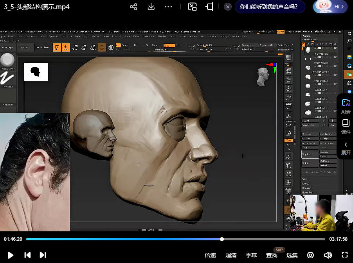
Task: Open the picture-in-picture mini window icon
Action: coord(192,7)
